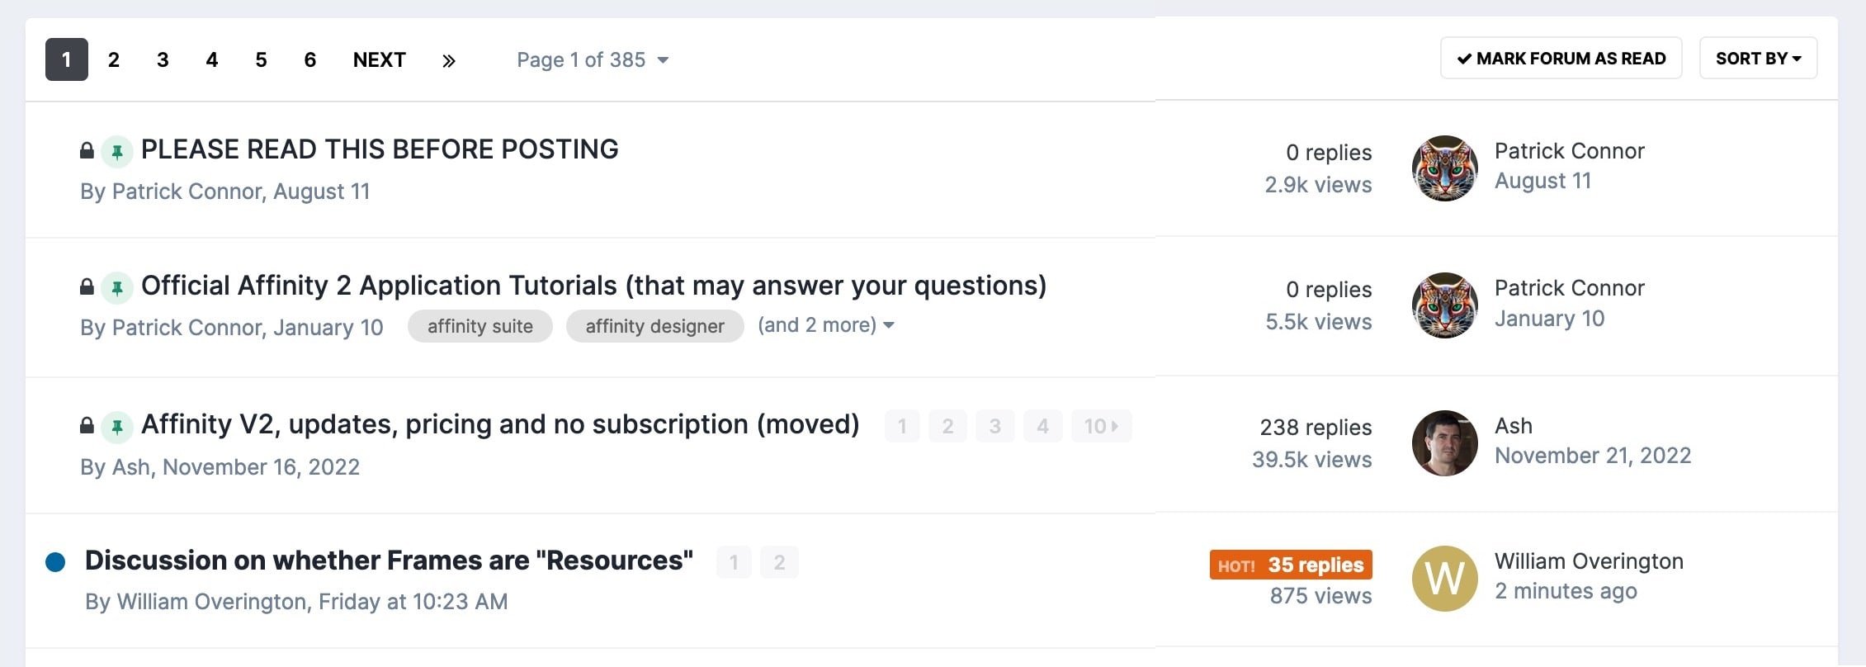Expand the "and 2 more" tags list
1866x667 pixels.
pos(826,325)
